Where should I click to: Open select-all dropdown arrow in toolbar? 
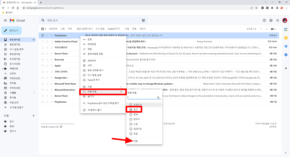(46, 29)
